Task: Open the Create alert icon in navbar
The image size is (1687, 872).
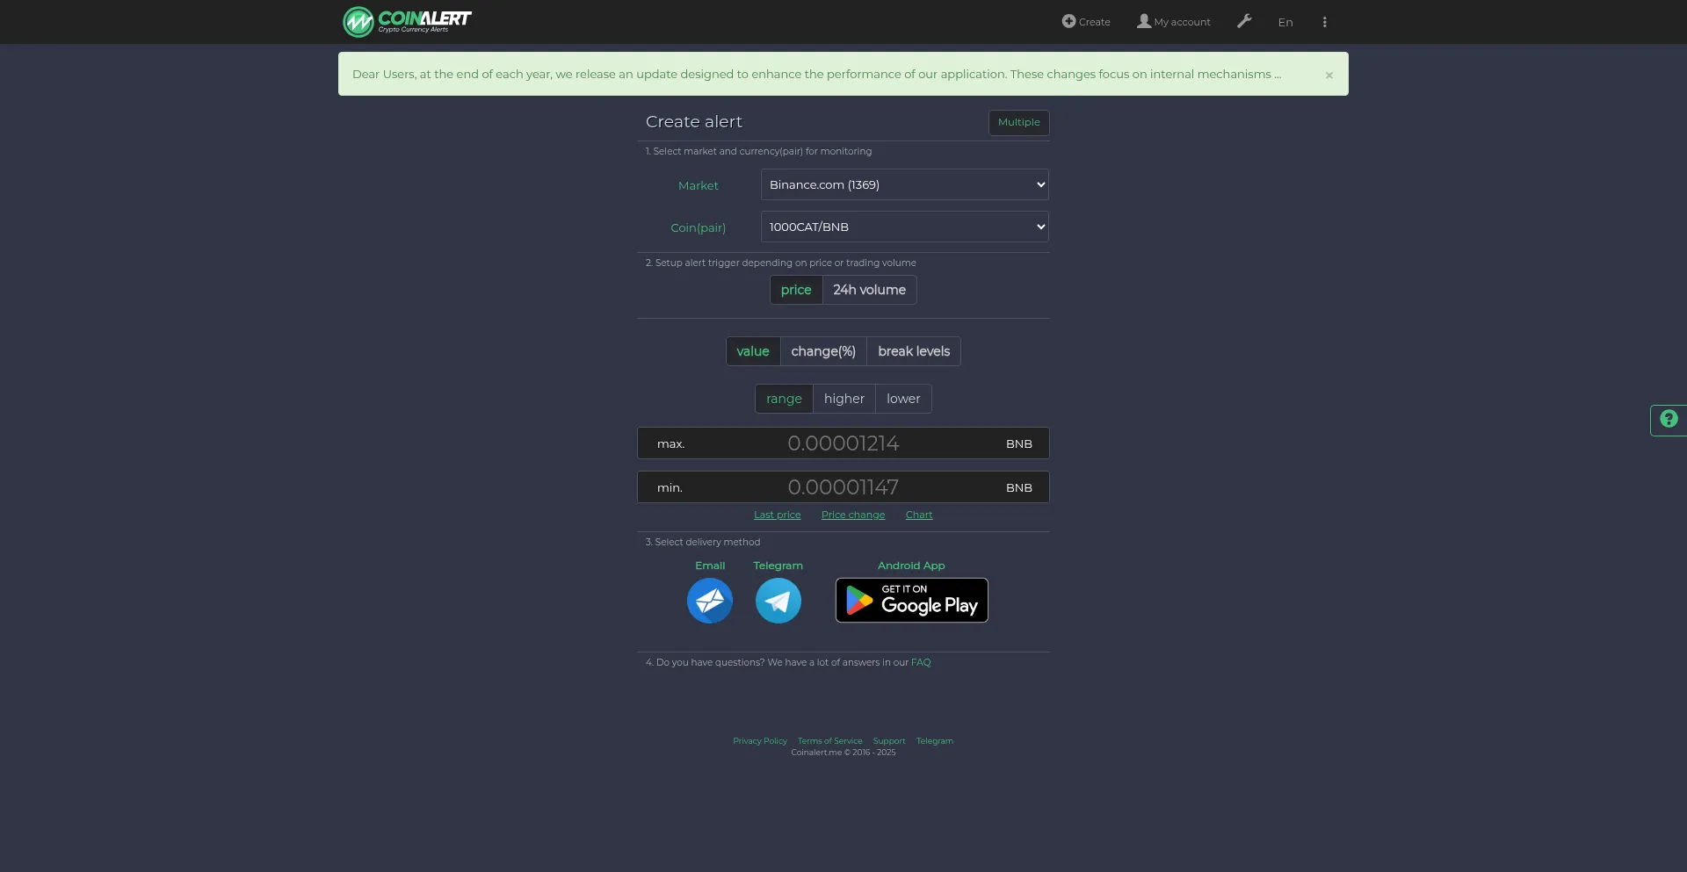Action: tap(1086, 21)
